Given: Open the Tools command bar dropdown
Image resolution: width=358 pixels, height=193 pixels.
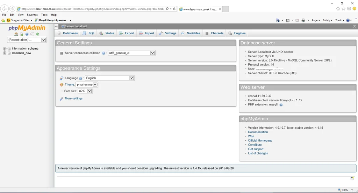Looking at the screenshot, I should click(339, 20).
